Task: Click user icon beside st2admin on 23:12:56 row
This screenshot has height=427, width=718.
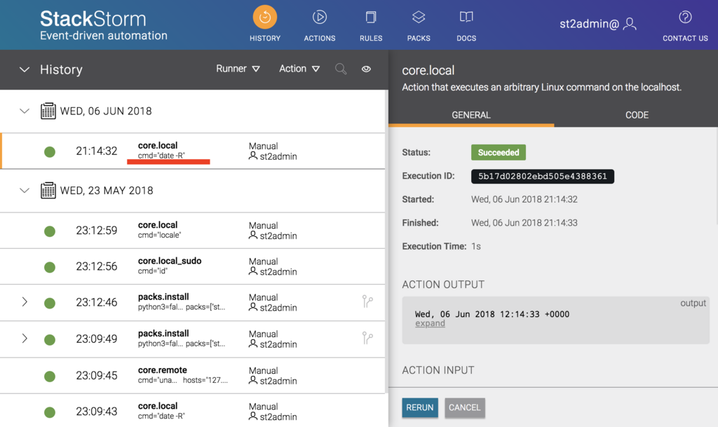Action: tap(252, 271)
